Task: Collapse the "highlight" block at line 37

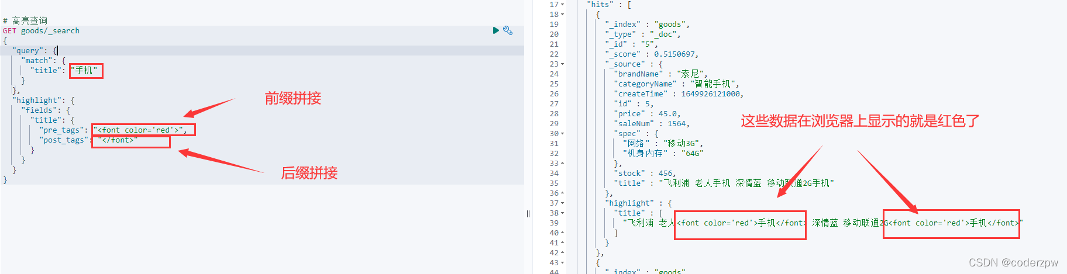Action: click(x=563, y=203)
